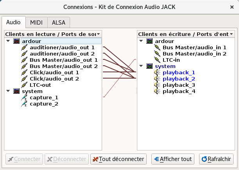The image size is (239, 170).
Task: Click the capture_1 port icon
Action: click(24, 97)
